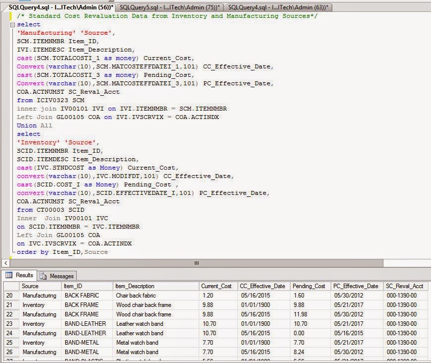
Task: Click 'Left Join GL00105 COA on IVI.IVSCRVIX' line
Action: click(118, 117)
